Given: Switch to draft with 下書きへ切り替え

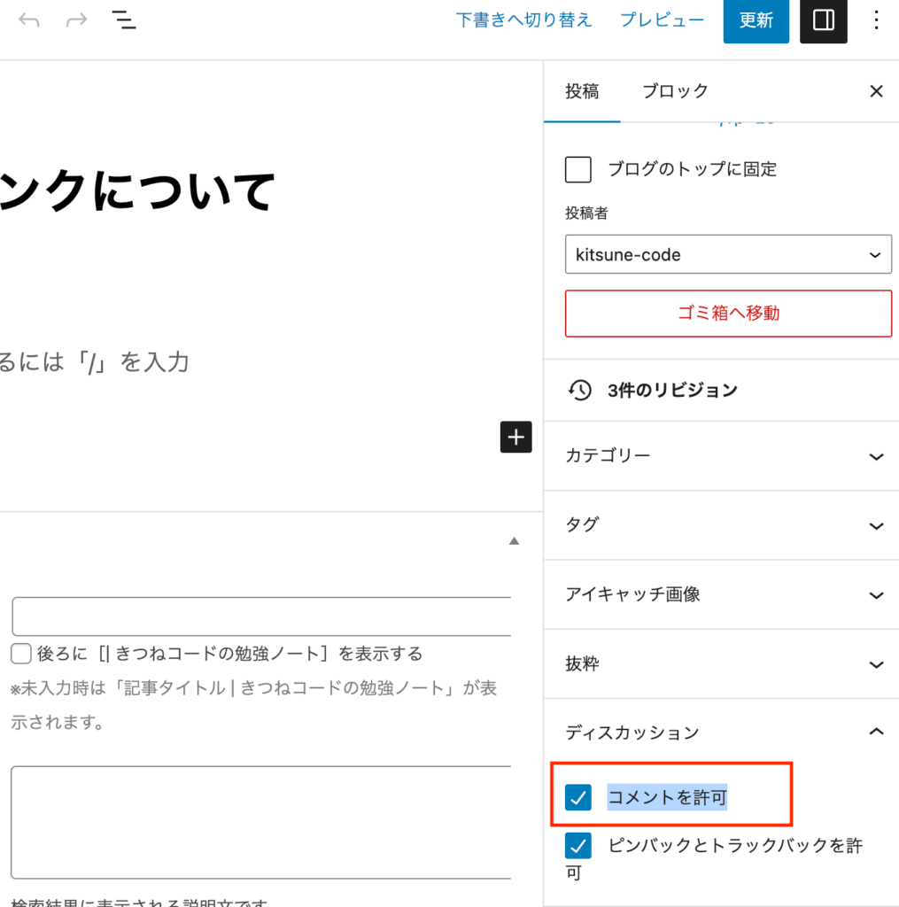Looking at the screenshot, I should tap(523, 20).
